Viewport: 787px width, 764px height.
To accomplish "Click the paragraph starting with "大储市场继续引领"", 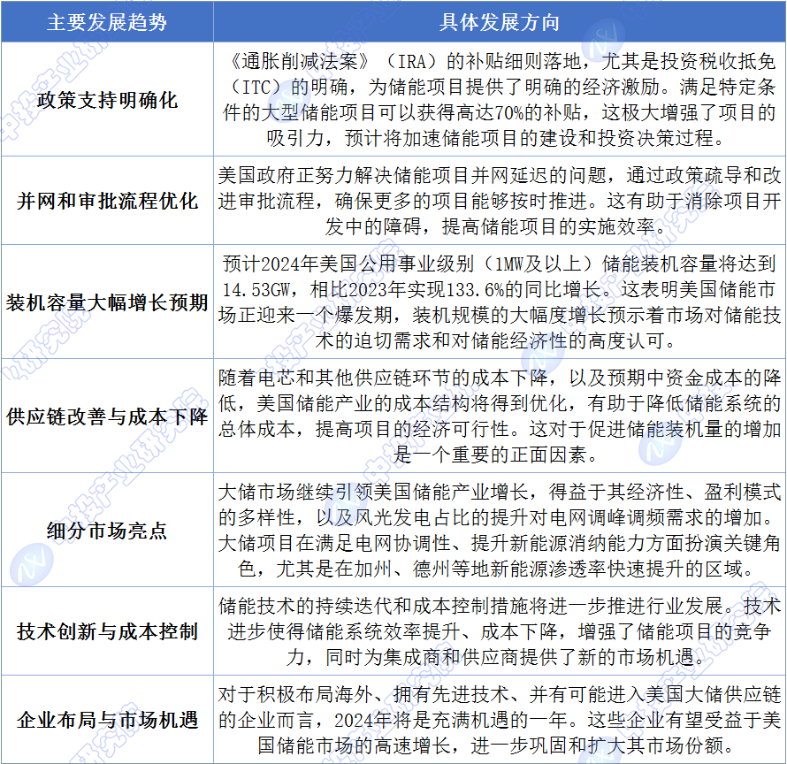I will [x=500, y=531].
